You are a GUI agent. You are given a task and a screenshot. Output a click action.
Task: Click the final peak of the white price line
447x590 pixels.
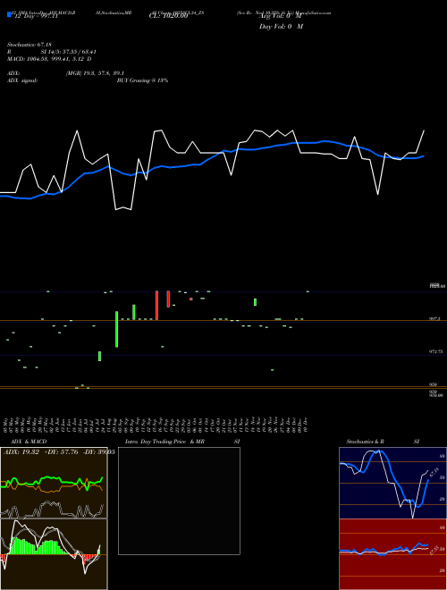point(424,131)
